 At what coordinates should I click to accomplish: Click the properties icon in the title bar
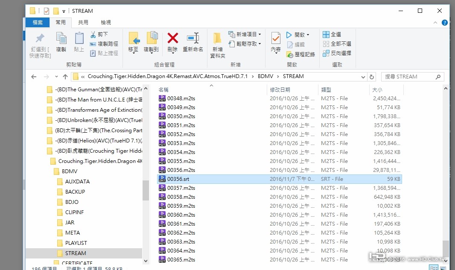coord(47,11)
